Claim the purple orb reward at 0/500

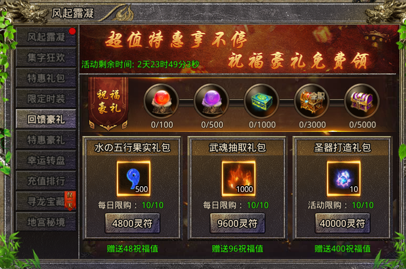[212, 101]
